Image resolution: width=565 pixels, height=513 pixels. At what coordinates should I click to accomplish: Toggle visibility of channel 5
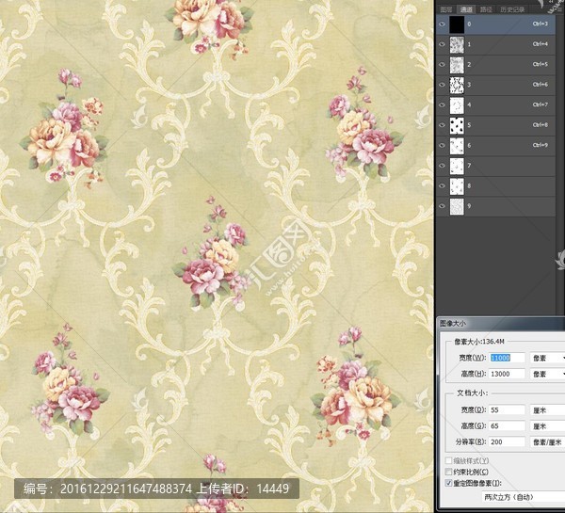pyautogui.click(x=443, y=125)
